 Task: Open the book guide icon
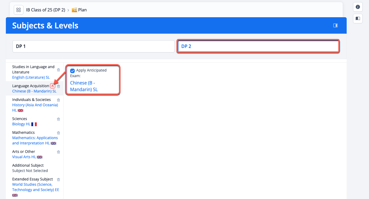point(358,19)
